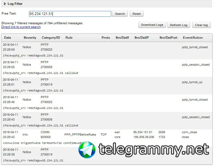Viewport: 214px width, 166px height.
Task: Click the Search button
Action: 120,14
